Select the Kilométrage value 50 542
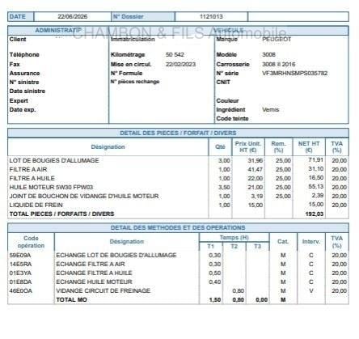The width and height of the screenshot is (359, 339). point(175,55)
